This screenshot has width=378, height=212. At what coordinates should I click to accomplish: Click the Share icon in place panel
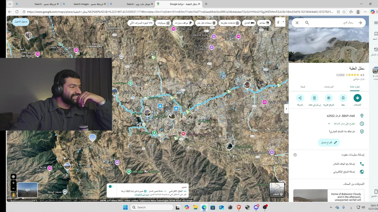(300, 98)
